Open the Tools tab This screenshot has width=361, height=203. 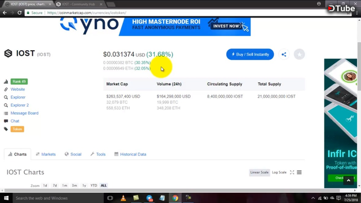(x=98, y=154)
